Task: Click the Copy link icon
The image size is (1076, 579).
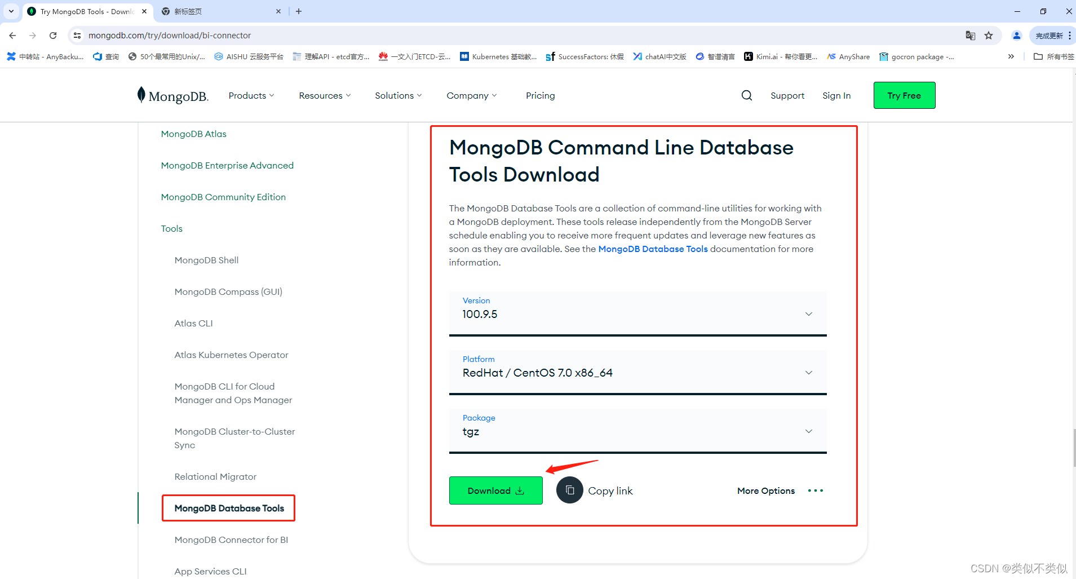Action: 569,490
